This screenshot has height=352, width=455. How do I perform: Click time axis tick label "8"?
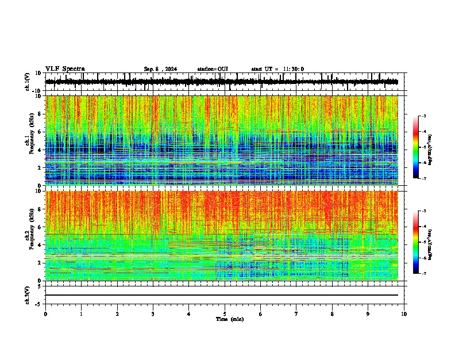coord(332,314)
